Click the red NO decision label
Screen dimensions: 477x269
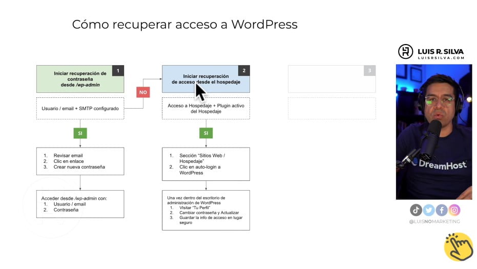(143, 92)
